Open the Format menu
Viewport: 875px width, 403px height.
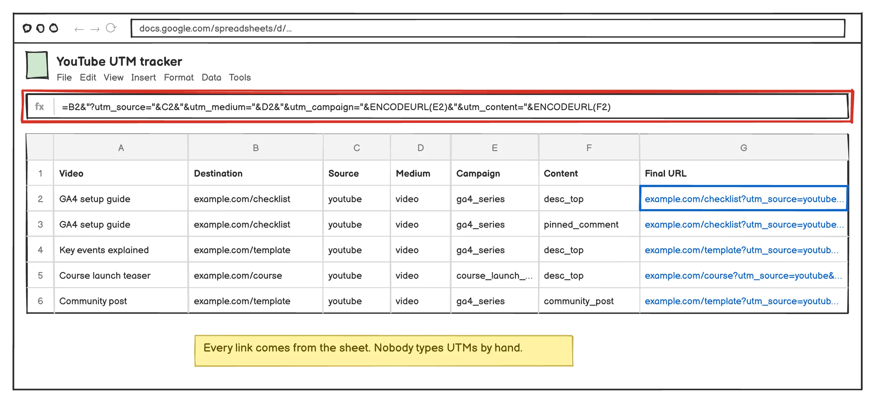click(x=179, y=78)
